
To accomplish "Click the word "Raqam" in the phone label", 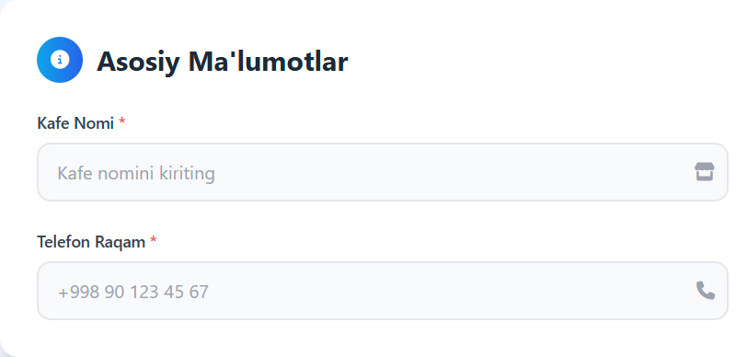I will 120,243.
